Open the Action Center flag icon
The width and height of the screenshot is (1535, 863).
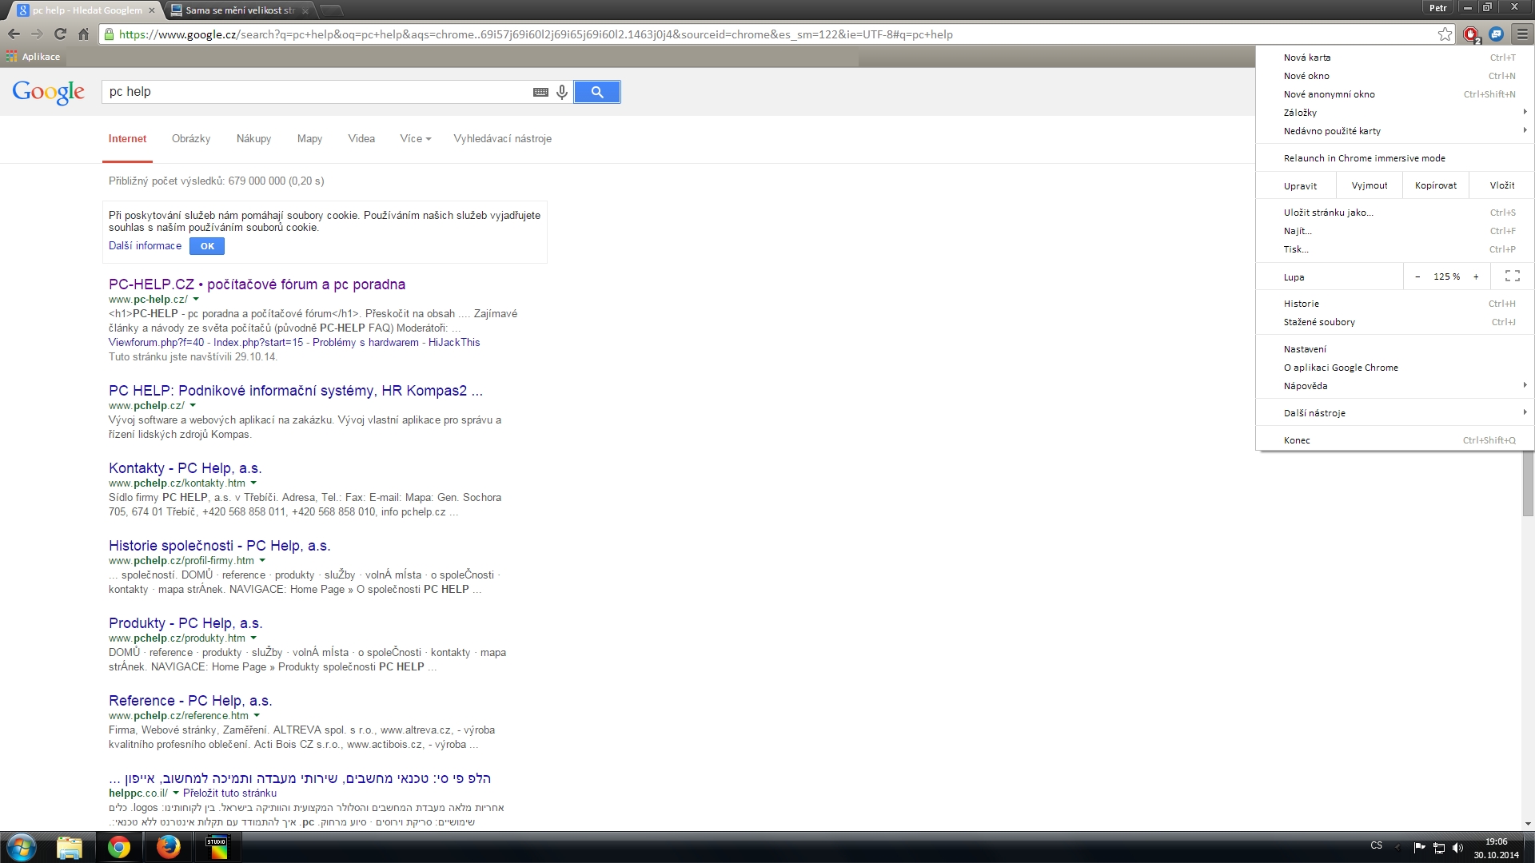point(1419,848)
